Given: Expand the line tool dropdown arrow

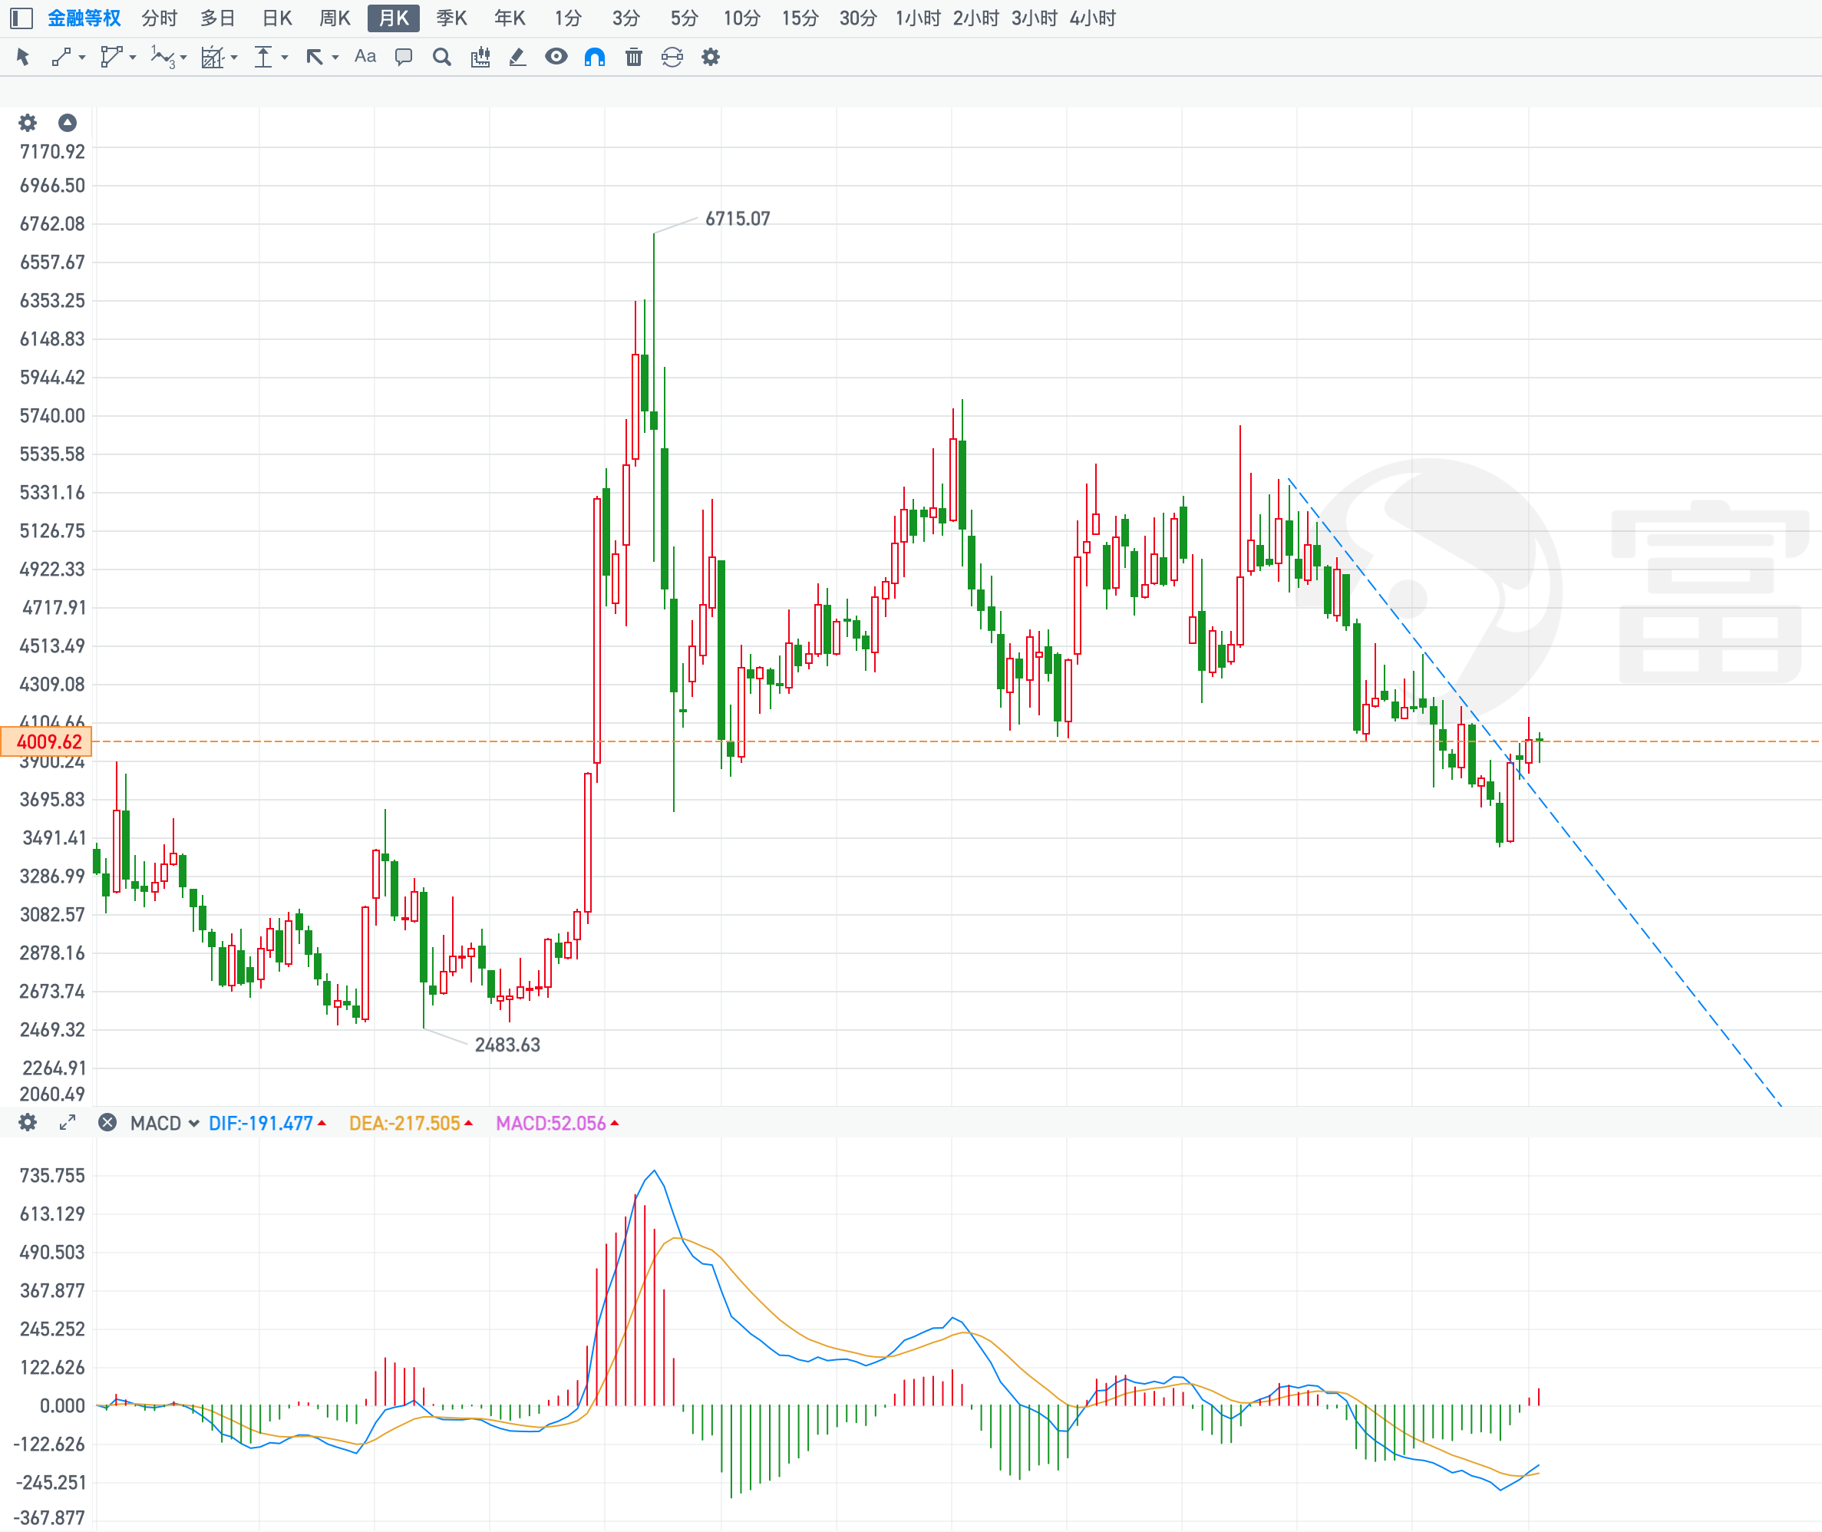Looking at the screenshot, I should [x=82, y=58].
